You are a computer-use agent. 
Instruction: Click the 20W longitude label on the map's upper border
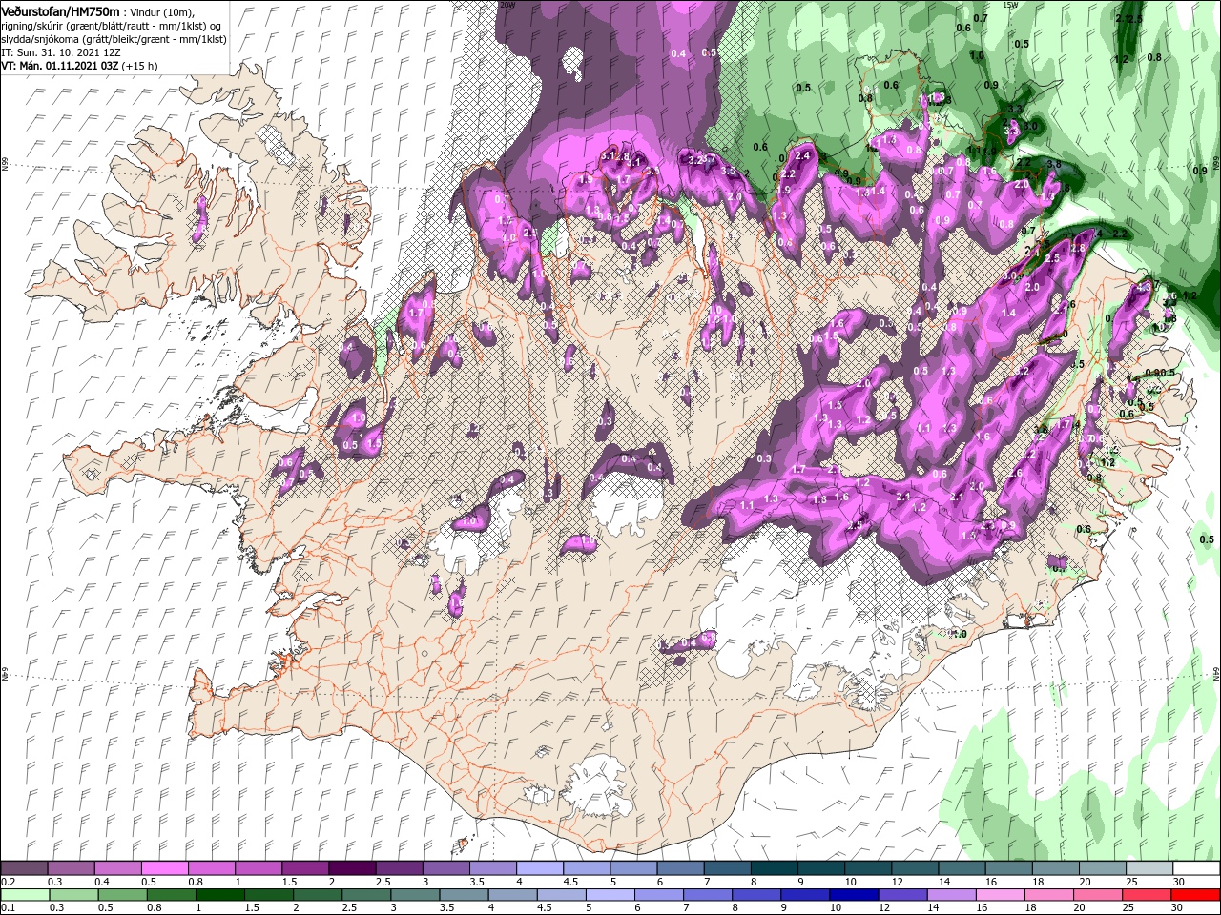(x=507, y=5)
